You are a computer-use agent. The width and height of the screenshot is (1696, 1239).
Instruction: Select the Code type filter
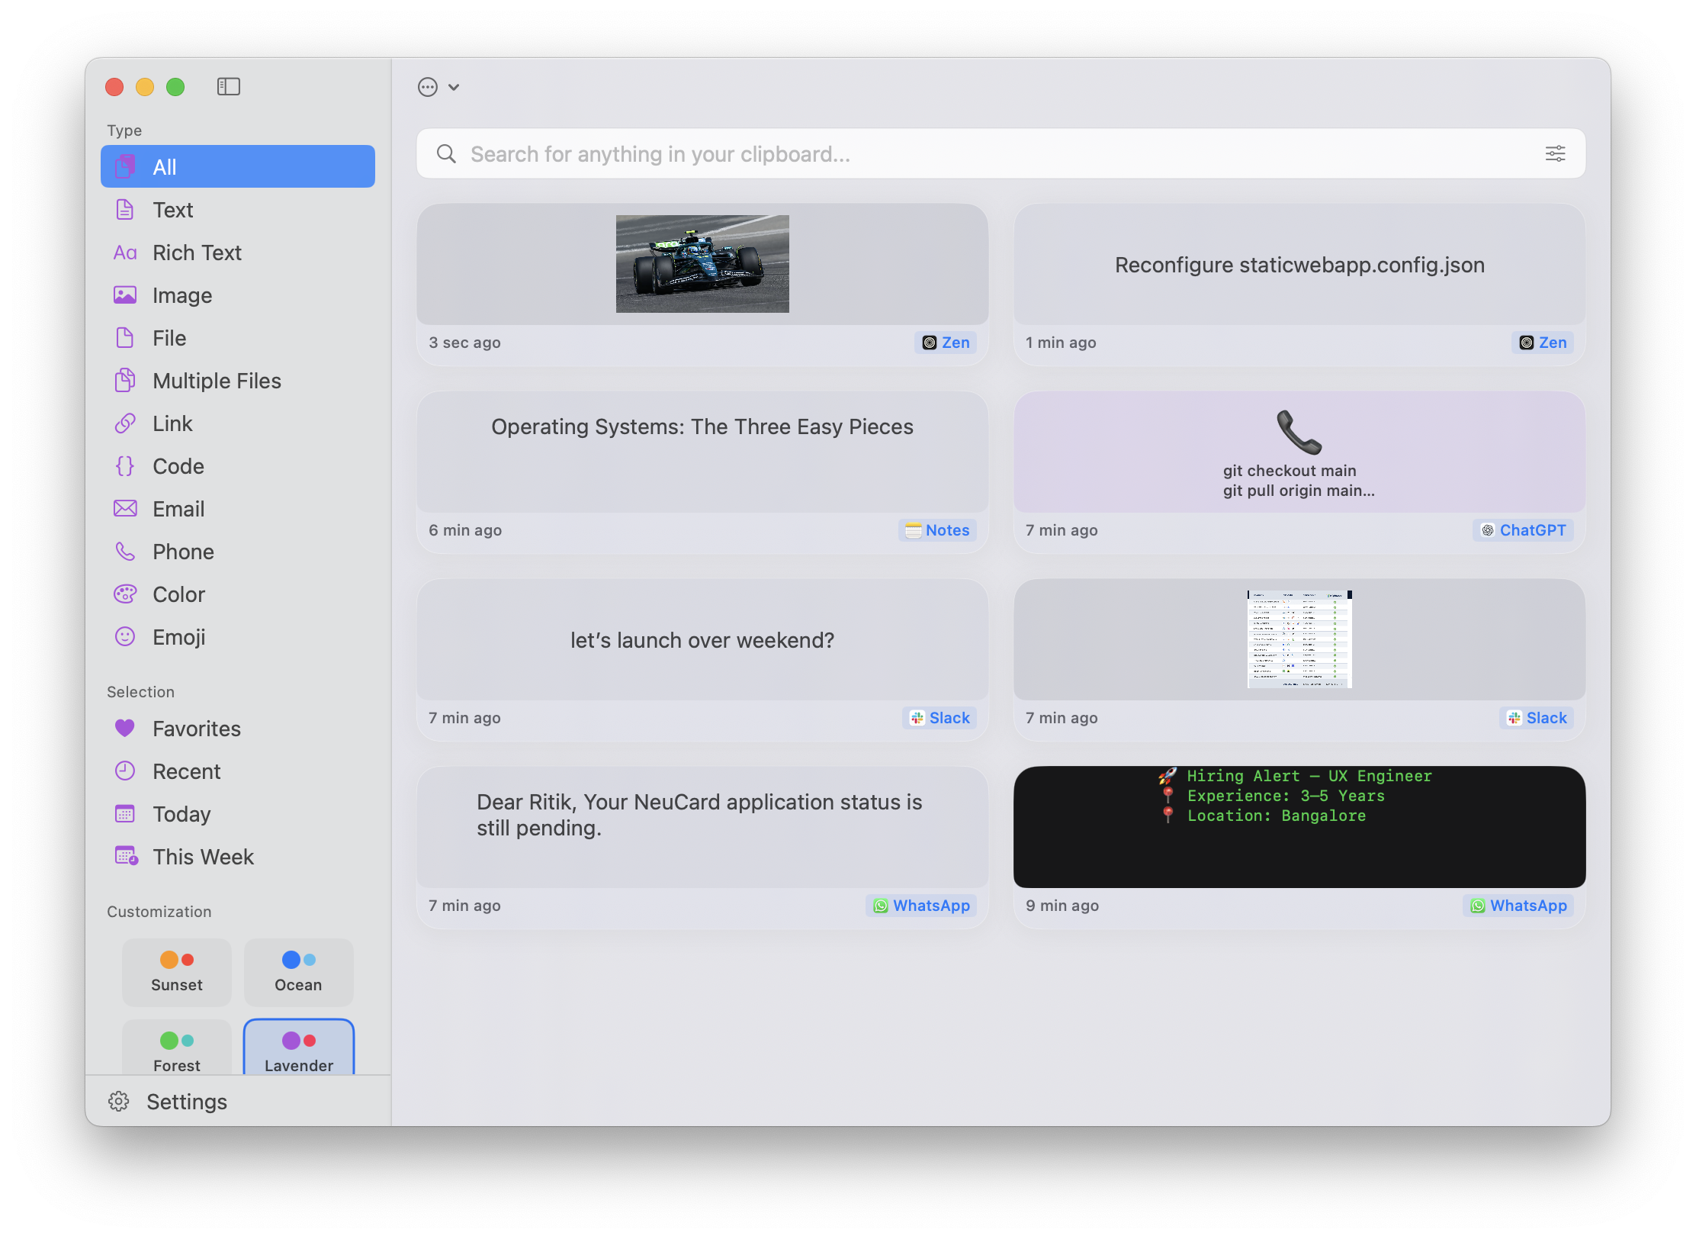point(178,466)
